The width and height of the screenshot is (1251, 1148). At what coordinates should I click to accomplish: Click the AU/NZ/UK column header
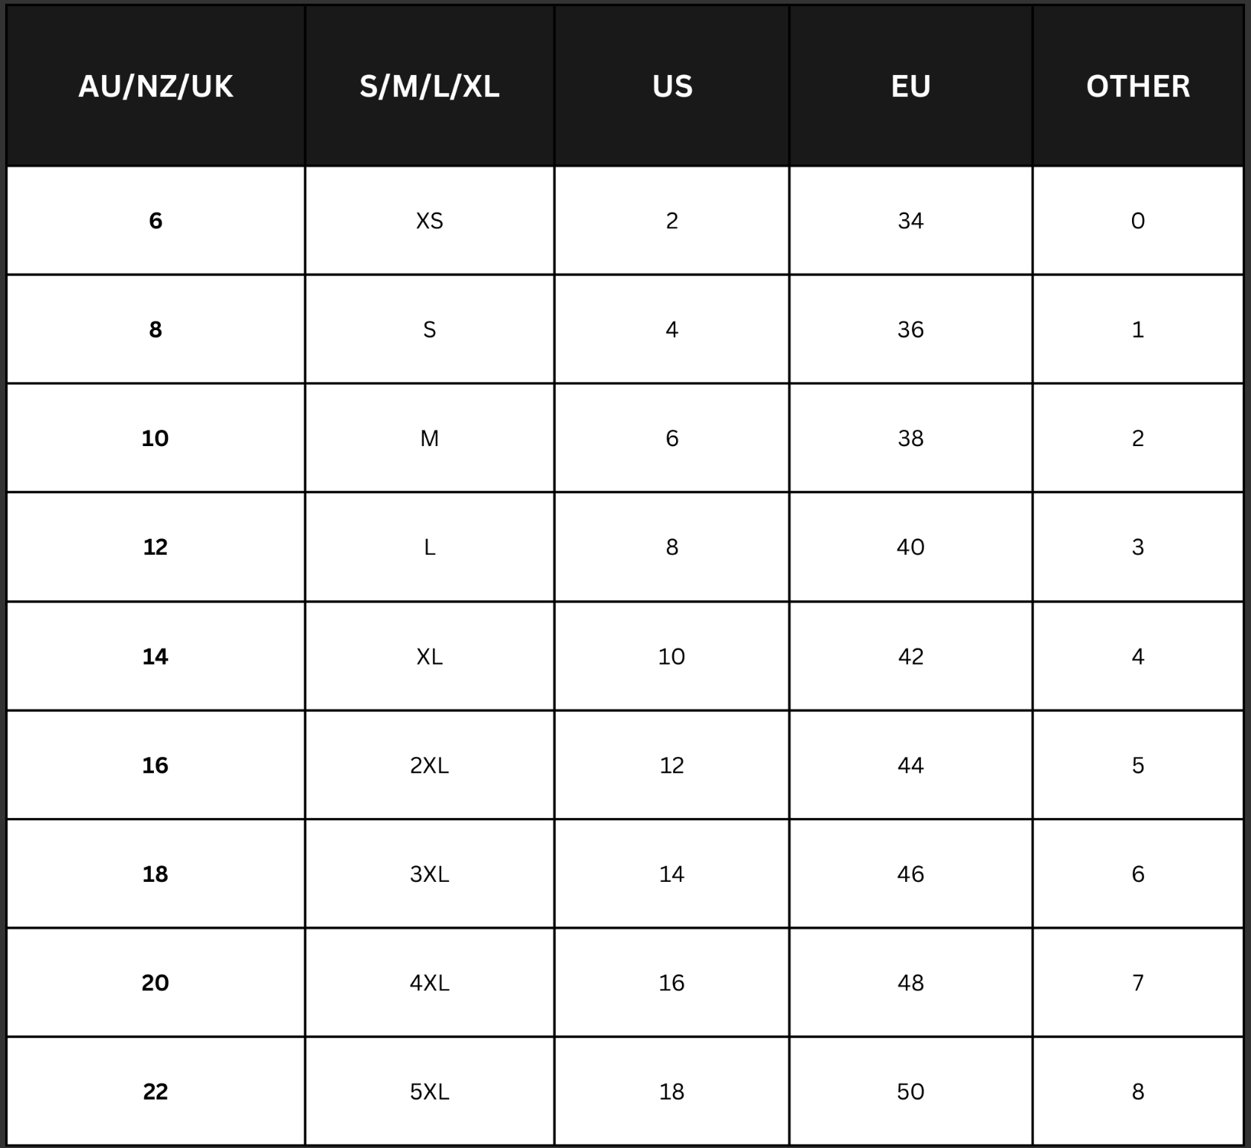155,86
